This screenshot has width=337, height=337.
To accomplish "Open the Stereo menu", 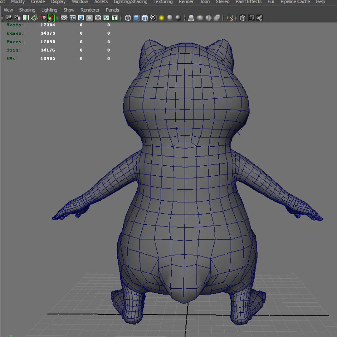I will (x=222, y=2).
